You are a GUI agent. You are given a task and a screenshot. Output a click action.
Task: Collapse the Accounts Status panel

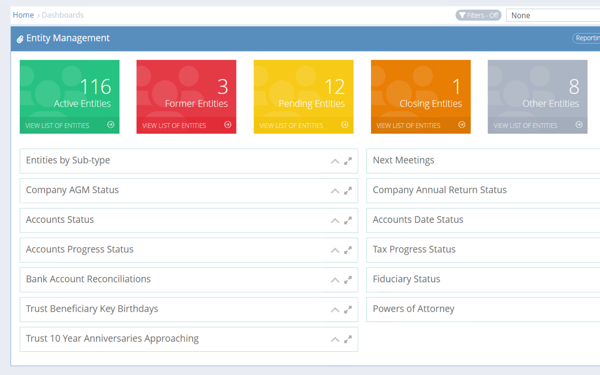click(x=335, y=221)
